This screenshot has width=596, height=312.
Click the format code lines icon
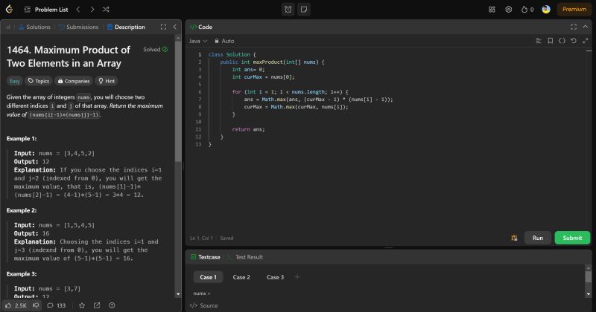(539, 41)
